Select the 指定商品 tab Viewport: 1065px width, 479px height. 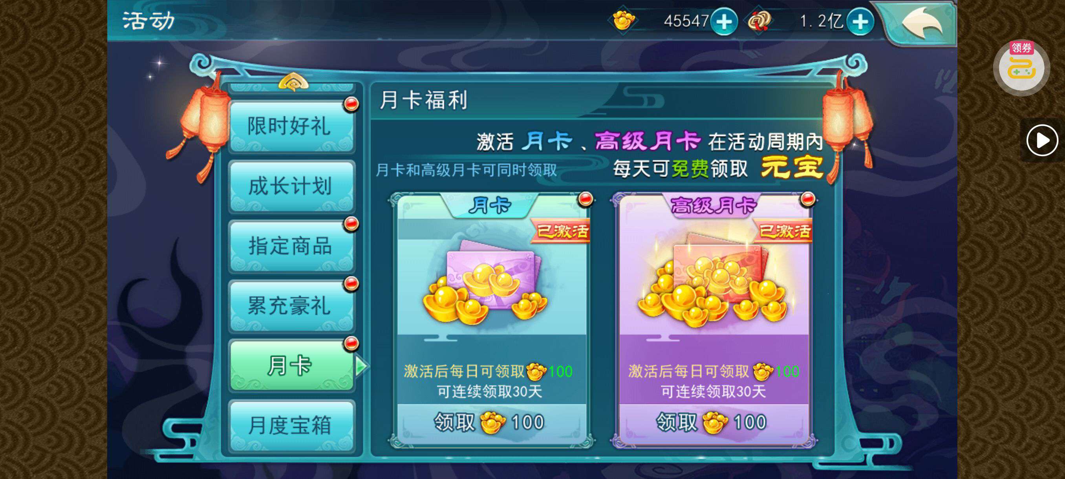pyautogui.click(x=291, y=246)
